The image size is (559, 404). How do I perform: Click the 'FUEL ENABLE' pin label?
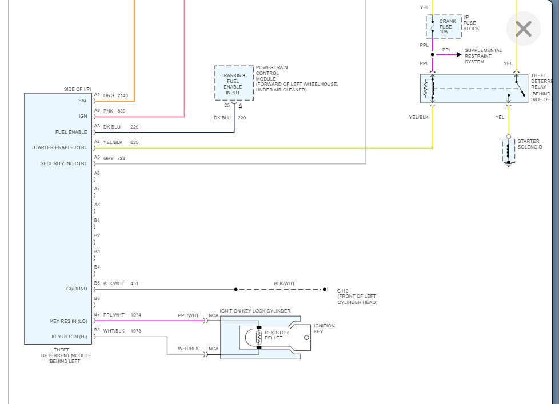[71, 132]
